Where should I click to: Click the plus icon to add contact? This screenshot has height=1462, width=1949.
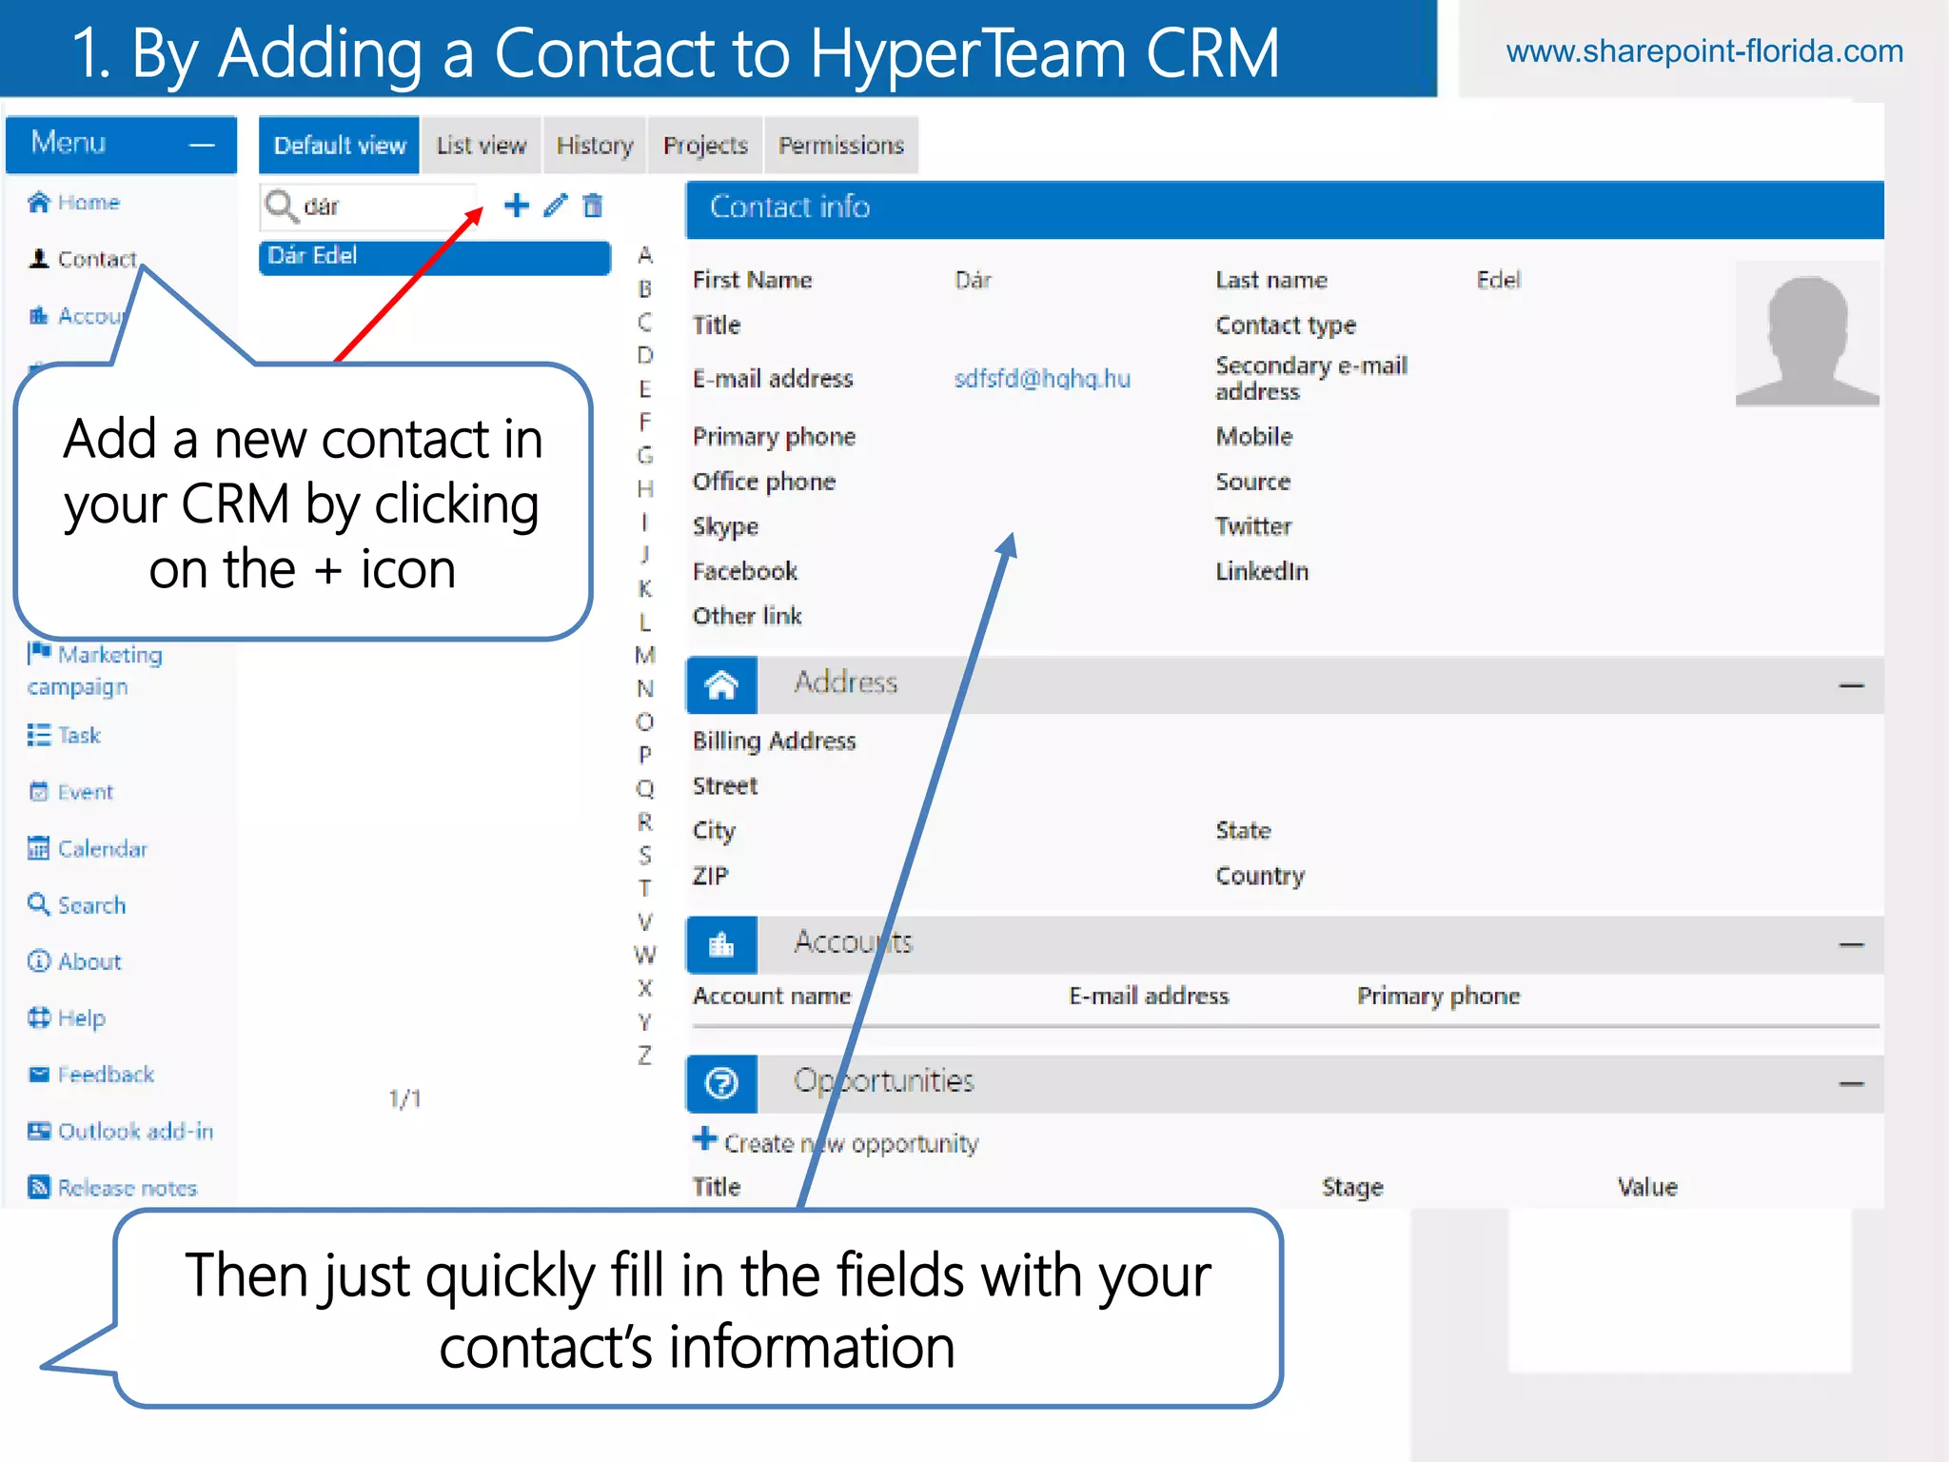pyautogui.click(x=516, y=206)
